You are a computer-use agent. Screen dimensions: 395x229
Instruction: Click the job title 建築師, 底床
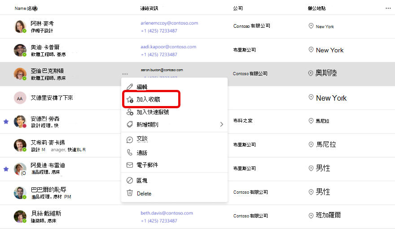(44, 221)
